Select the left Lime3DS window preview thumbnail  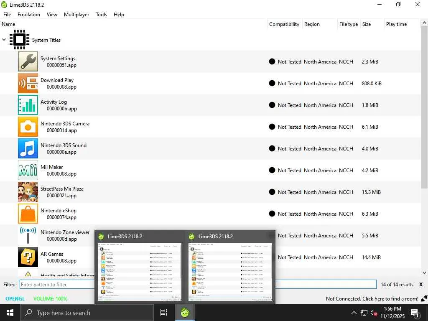140,272
